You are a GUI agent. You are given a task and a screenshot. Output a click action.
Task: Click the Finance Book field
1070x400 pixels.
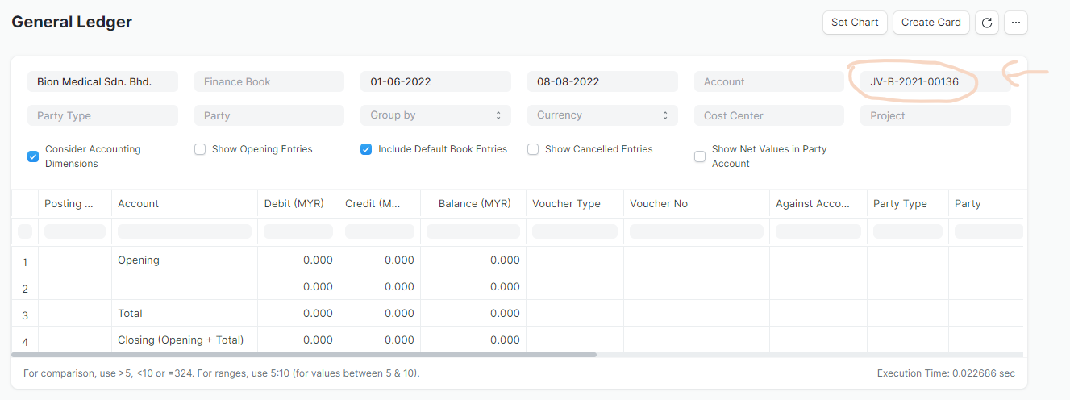(269, 81)
